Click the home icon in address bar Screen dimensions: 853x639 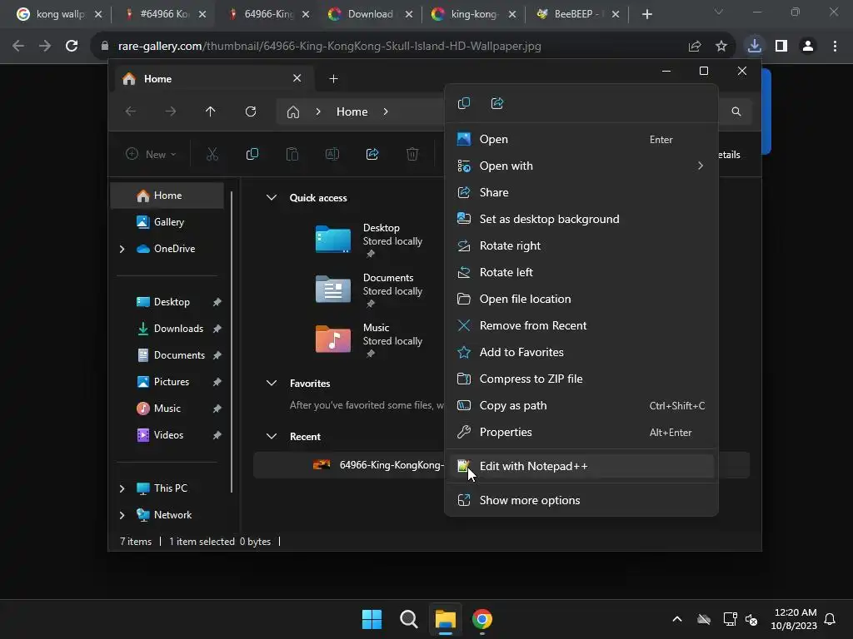pyautogui.click(x=293, y=112)
